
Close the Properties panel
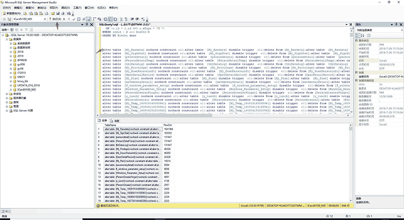[x=401, y=24]
